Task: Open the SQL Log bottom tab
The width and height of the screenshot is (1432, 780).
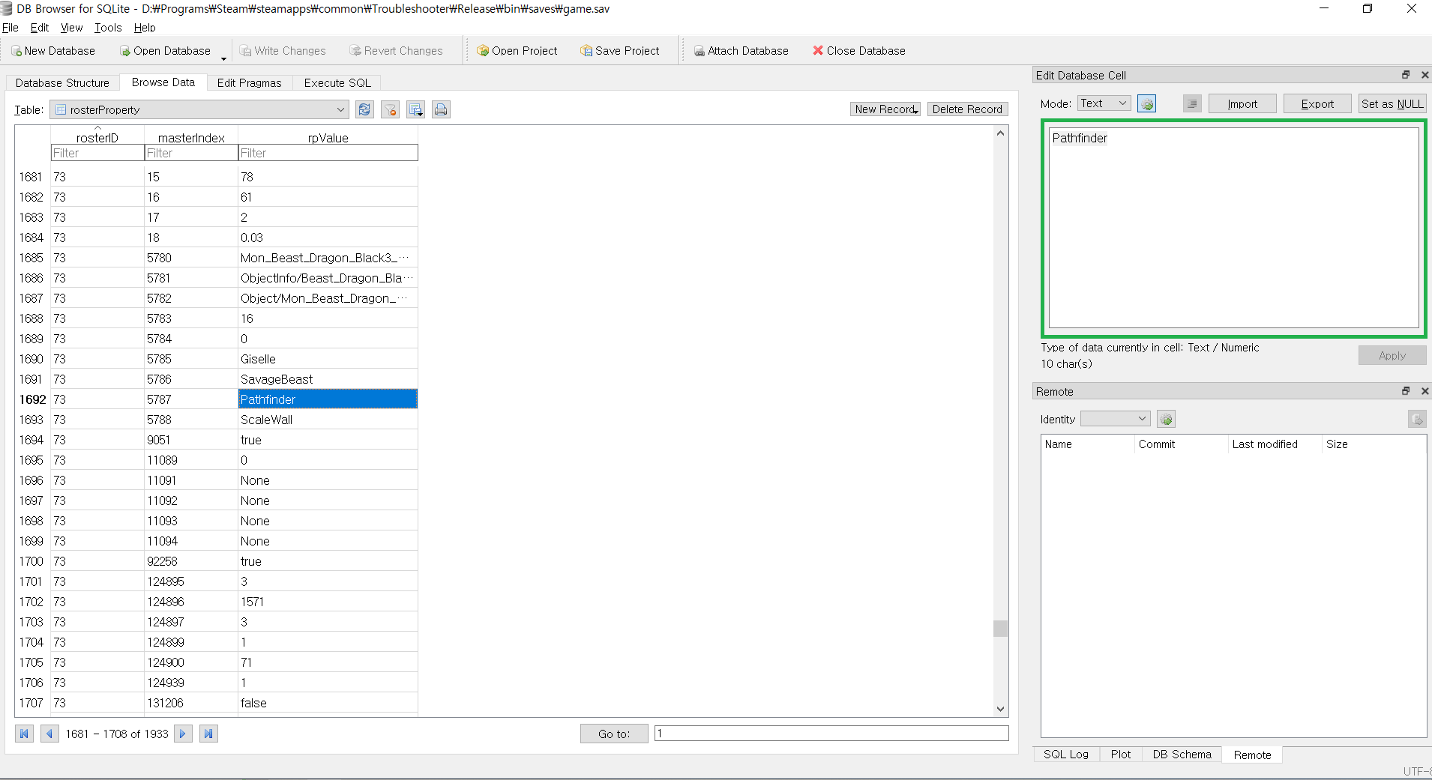Action: coord(1066,755)
